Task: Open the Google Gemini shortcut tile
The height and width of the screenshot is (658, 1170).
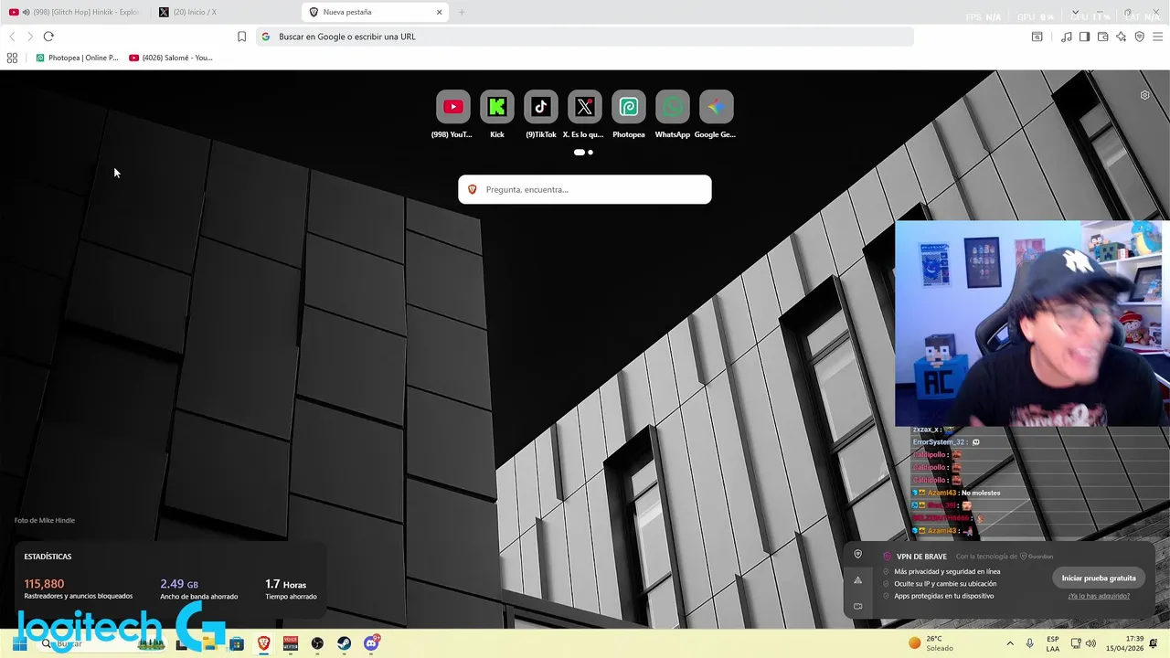Action: point(716,107)
